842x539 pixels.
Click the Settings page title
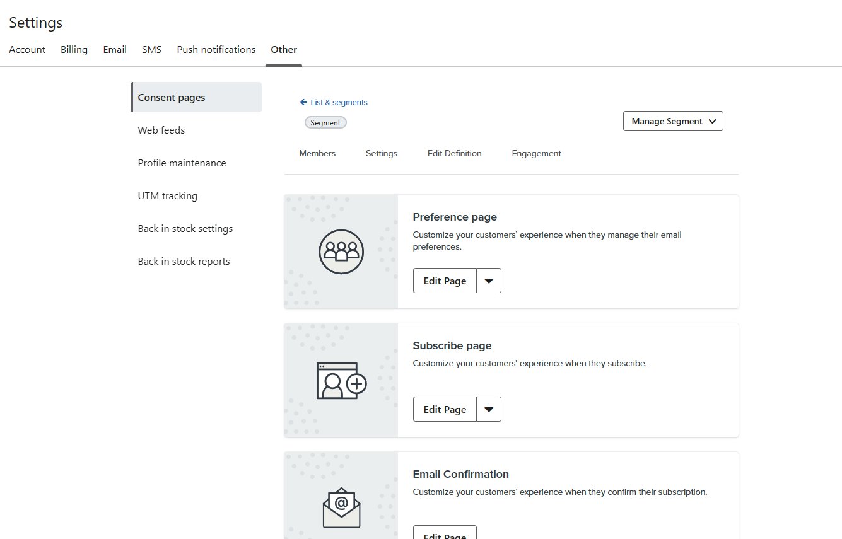click(35, 23)
